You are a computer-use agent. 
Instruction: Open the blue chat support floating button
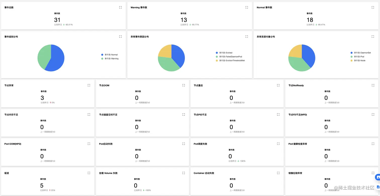click(377, 177)
